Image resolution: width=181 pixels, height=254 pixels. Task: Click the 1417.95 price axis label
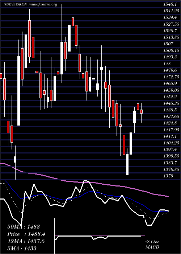click(171, 130)
